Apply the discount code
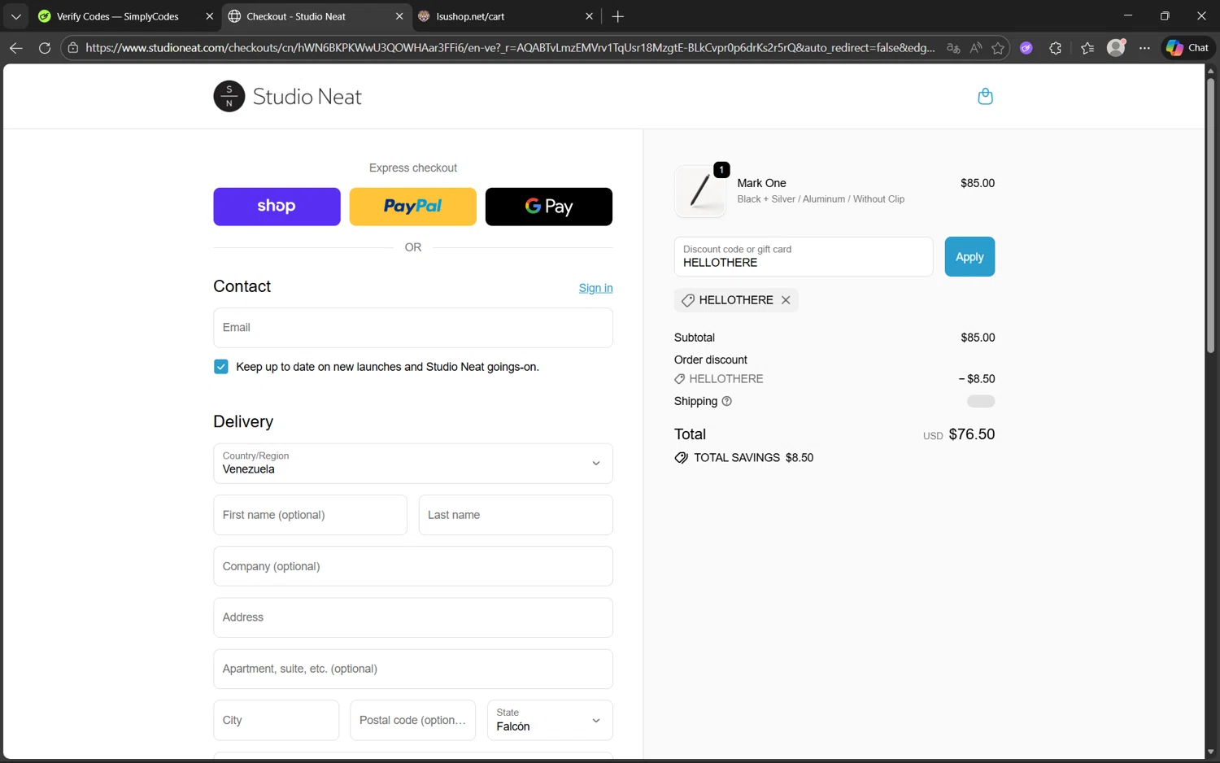Screen dimensions: 1220x763 click(969, 257)
